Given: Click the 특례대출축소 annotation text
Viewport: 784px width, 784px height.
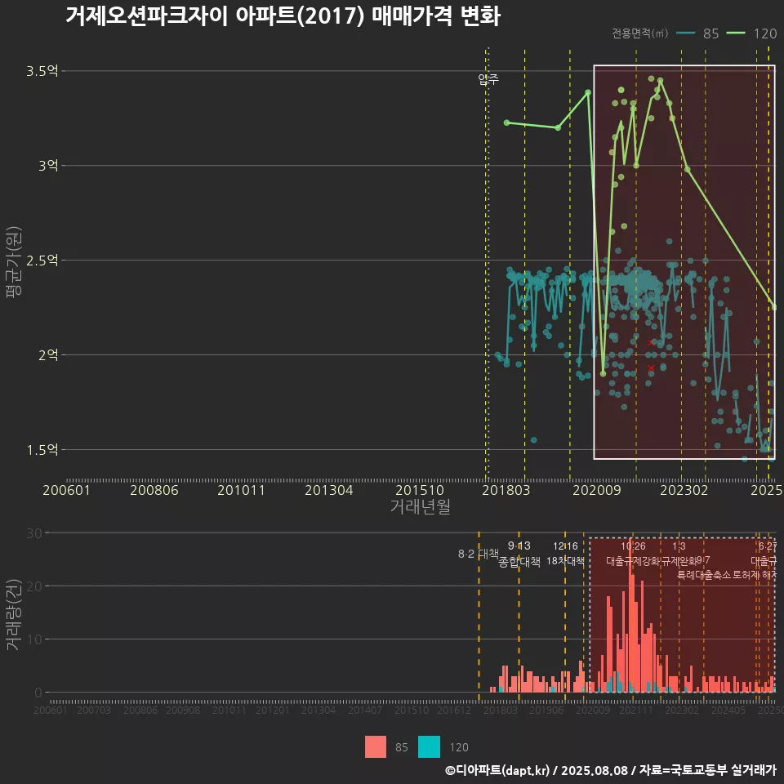Looking at the screenshot, I should pos(704,575).
